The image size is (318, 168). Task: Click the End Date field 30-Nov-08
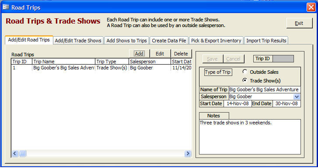click(x=287, y=103)
